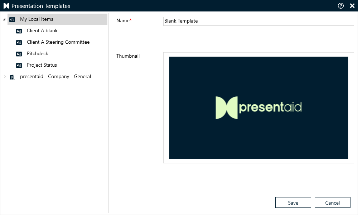
Task: Focus the Name input field
Action: point(258,21)
